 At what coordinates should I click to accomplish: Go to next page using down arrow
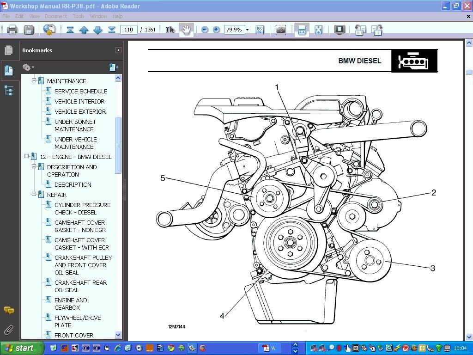[98, 30]
